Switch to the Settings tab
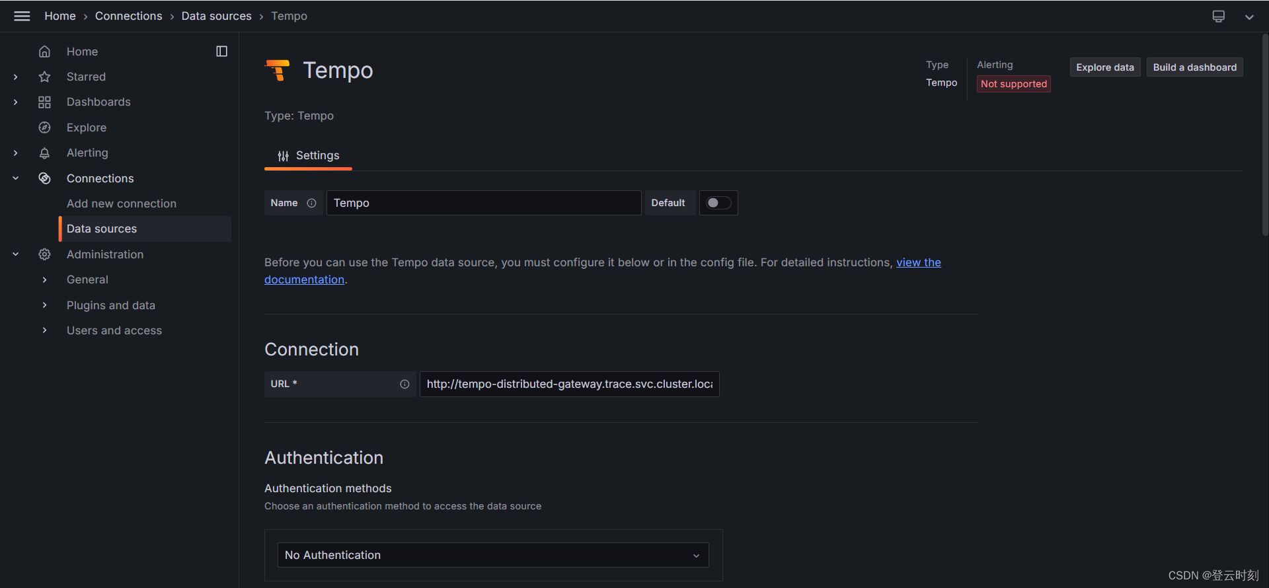Image resolution: width=1269 pixels, height=588 pixels. [x=308, y=156]
